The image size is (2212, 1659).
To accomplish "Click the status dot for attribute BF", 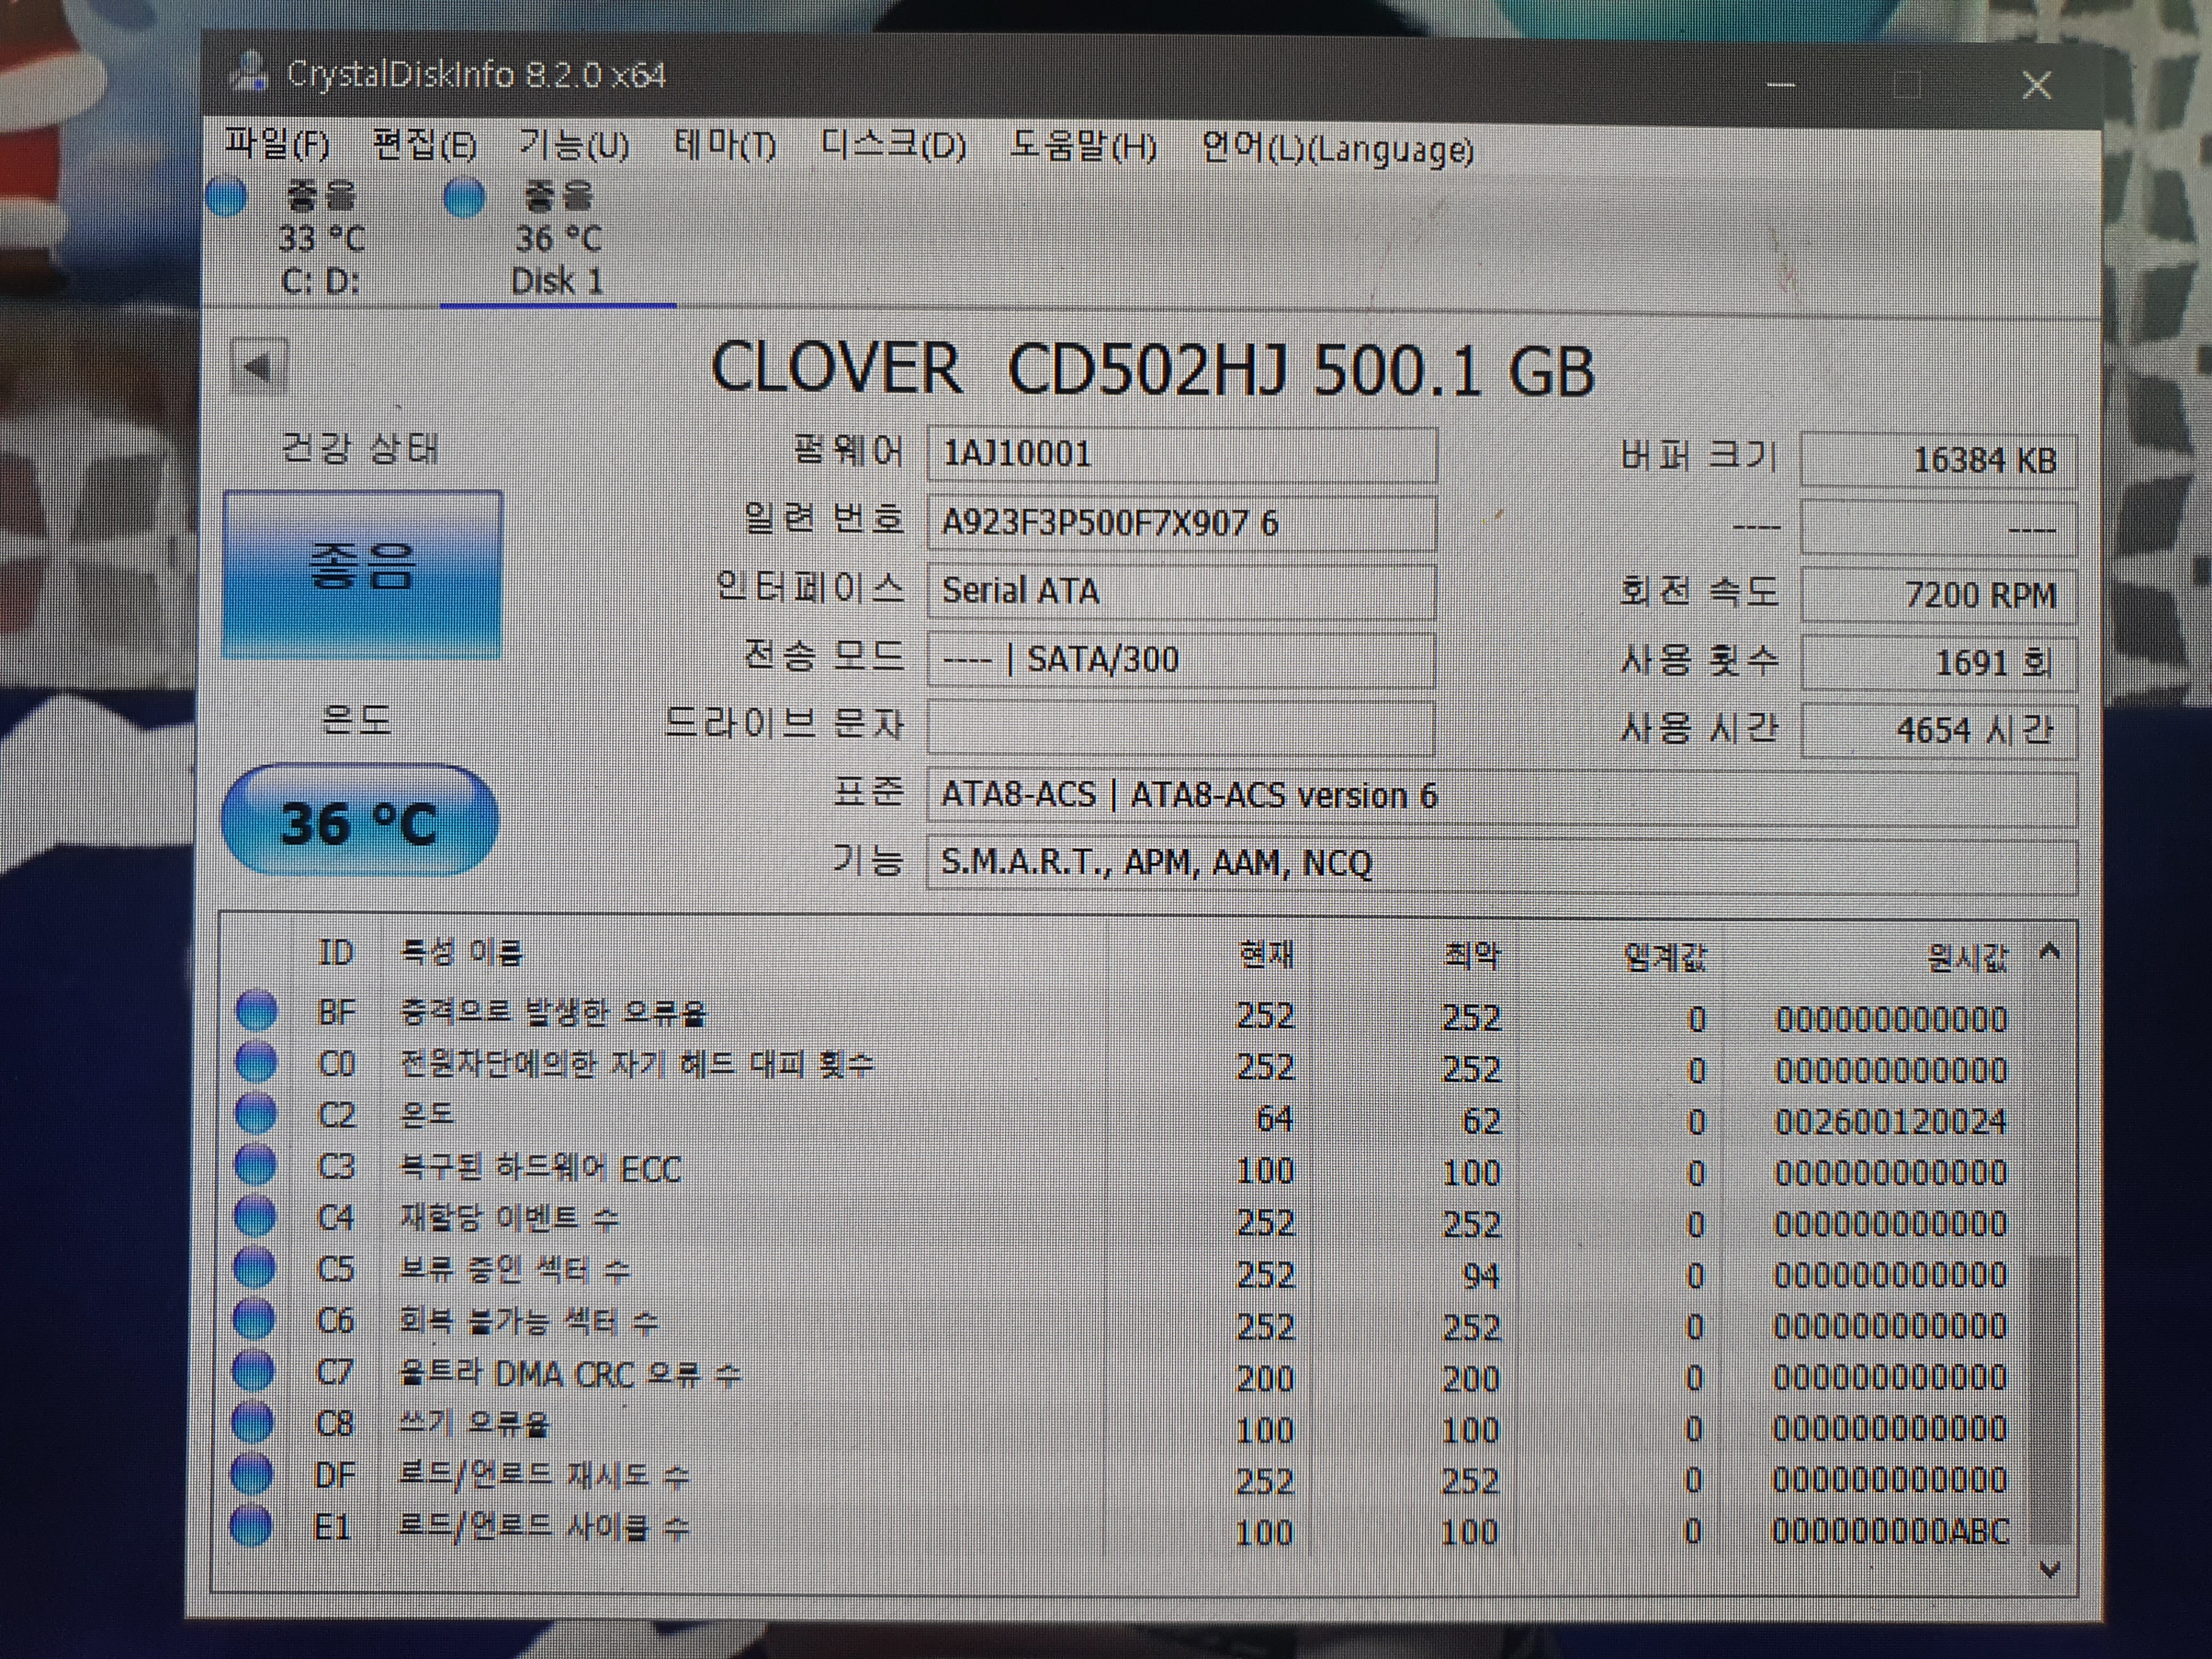I will pyautogui.click(x=256, y=1010).
